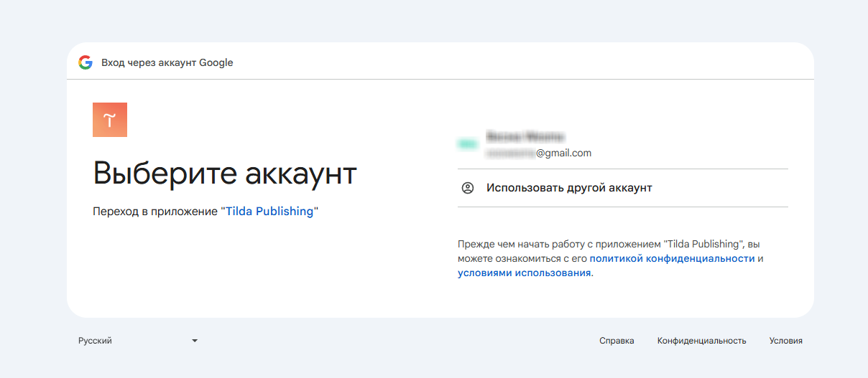Open 'политикой конфиденциальности' link
868x378 pixels.
pyautogui.click(x=673, y=258)
